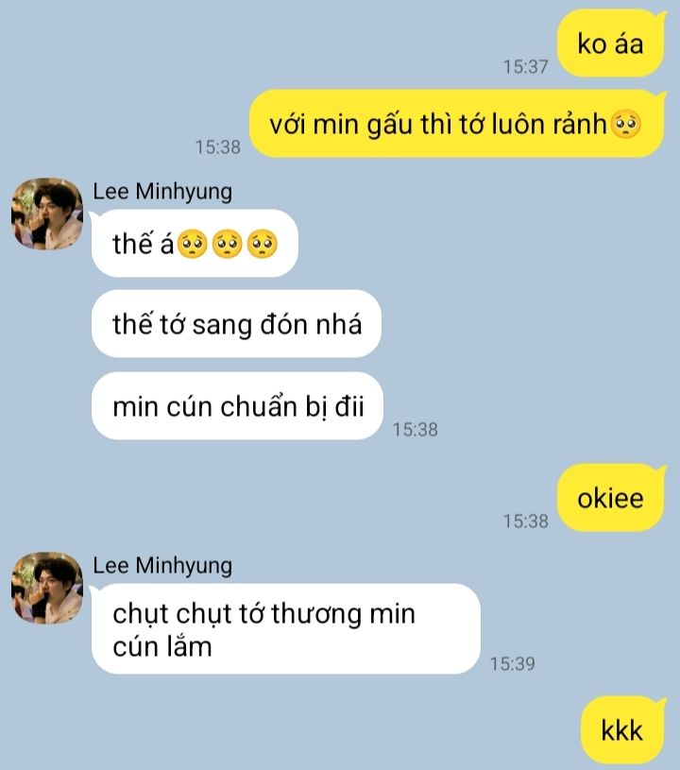Tap the 15:37 timestamp
This screenshot has width=680, height=770.
point(525,67)
